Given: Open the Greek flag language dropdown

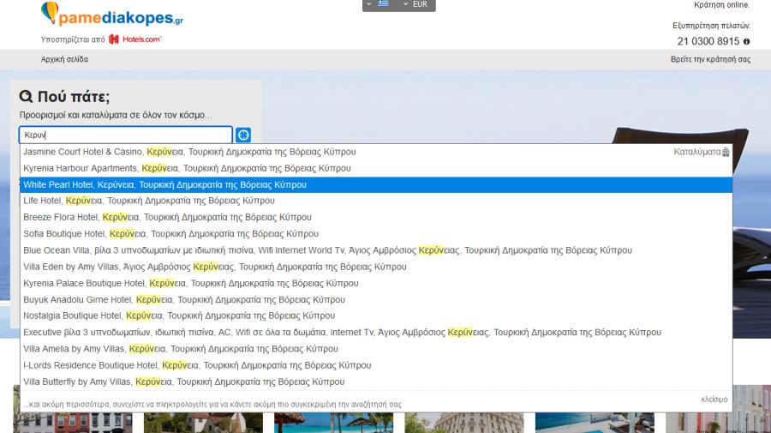Looking at the screenshot, I should (378, 4).
